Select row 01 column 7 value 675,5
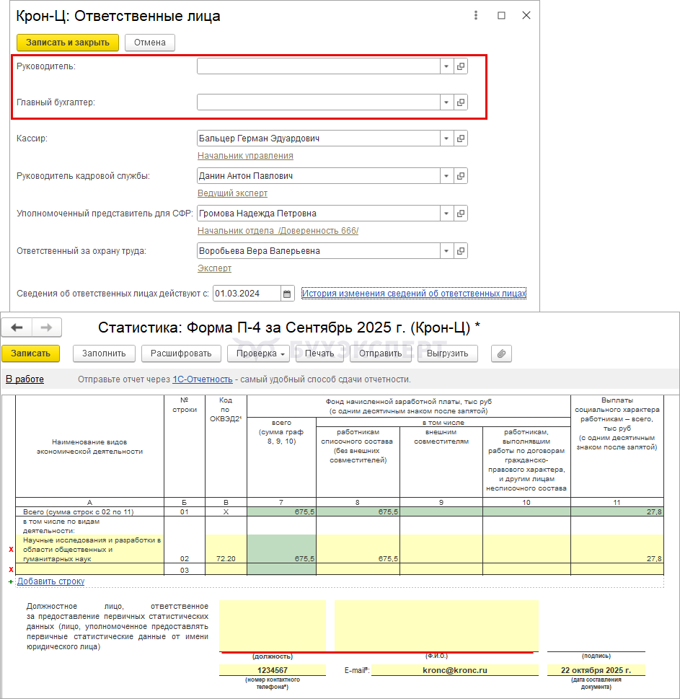The image size is (680, 699). pos(282,511)
